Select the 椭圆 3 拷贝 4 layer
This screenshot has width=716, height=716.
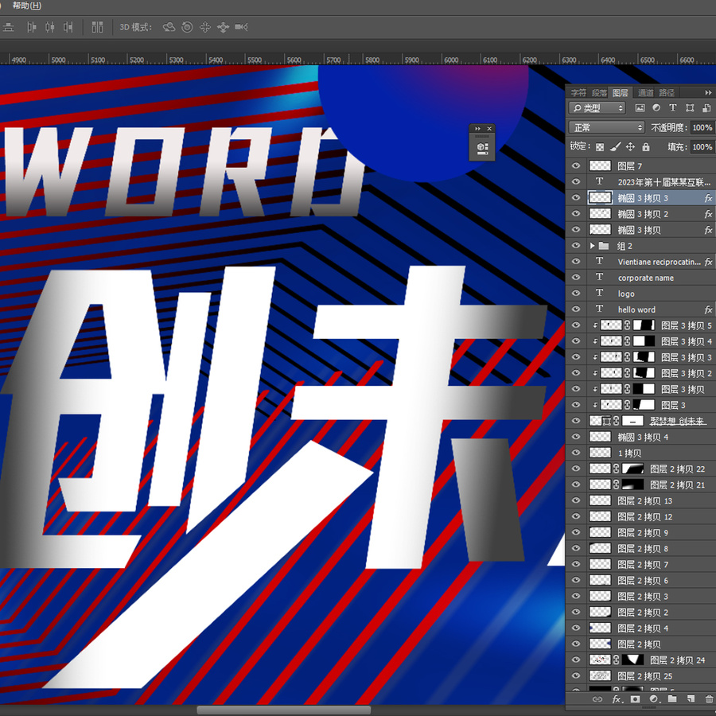(x=650, y=437)
